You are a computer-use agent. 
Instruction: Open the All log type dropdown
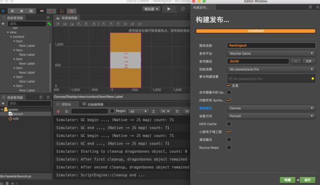(x=138, y=111)
